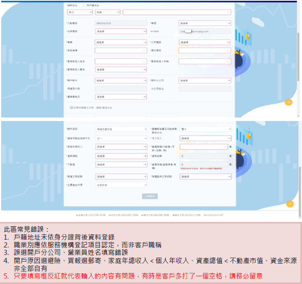
Task: Click the 上傳資料 button
Action: 149,196
